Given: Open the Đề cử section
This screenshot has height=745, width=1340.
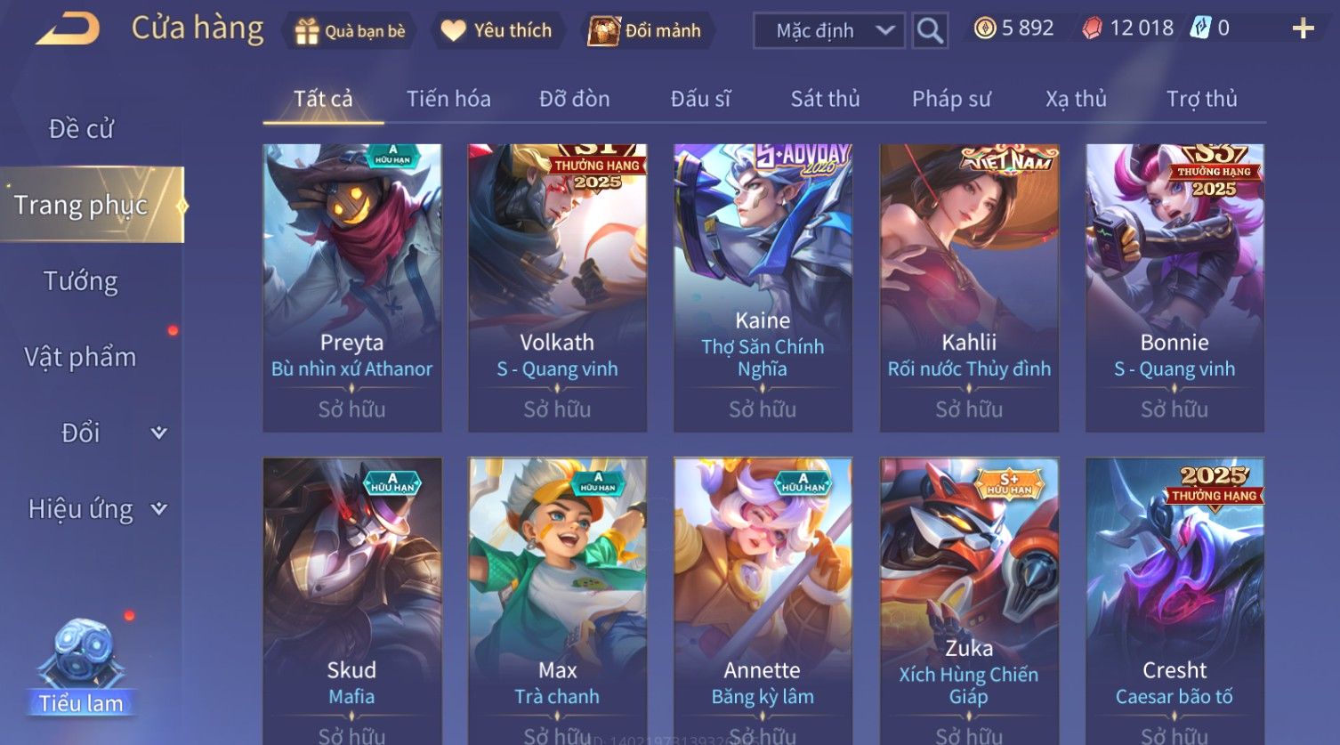Looking at the screenshot, I should tap(81, 129).
